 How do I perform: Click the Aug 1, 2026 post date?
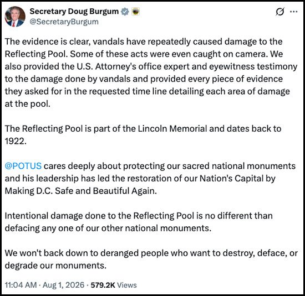[63, 285]
